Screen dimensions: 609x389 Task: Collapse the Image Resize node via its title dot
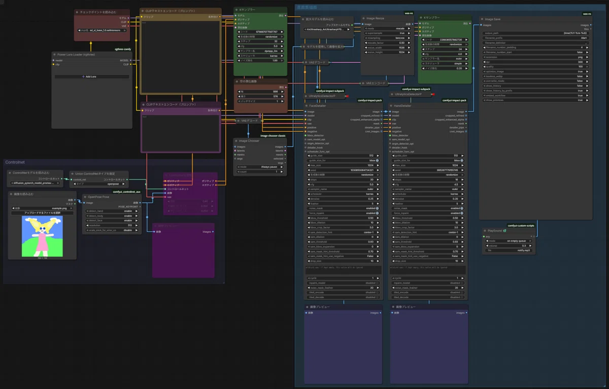364,18
